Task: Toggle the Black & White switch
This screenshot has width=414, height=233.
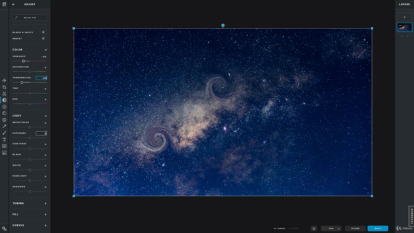Action: pyautogui.click(x=44, y=32)
